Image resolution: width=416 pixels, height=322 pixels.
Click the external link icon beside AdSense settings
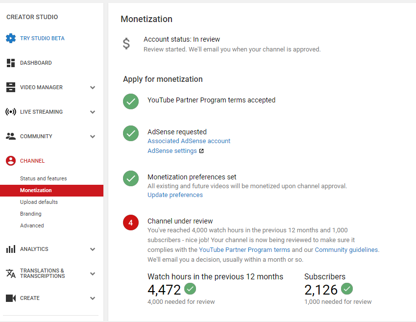201,151
